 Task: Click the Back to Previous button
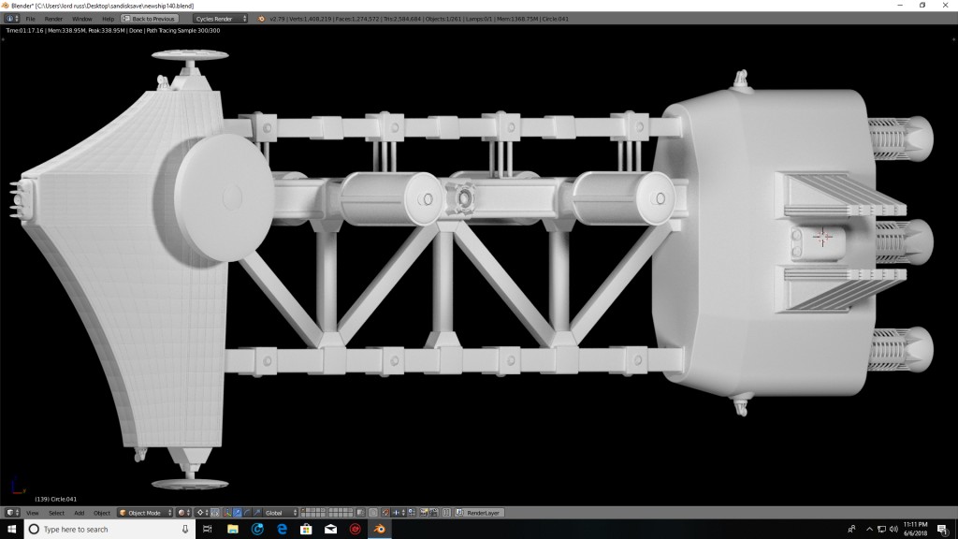[150, 18]
